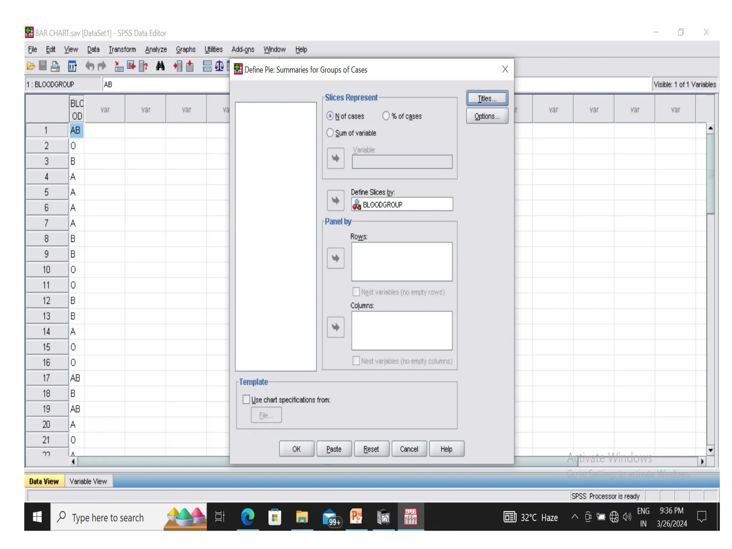Click the Print toolbar icon
Viewport: 732px width, 549px height.
(55, 66)
